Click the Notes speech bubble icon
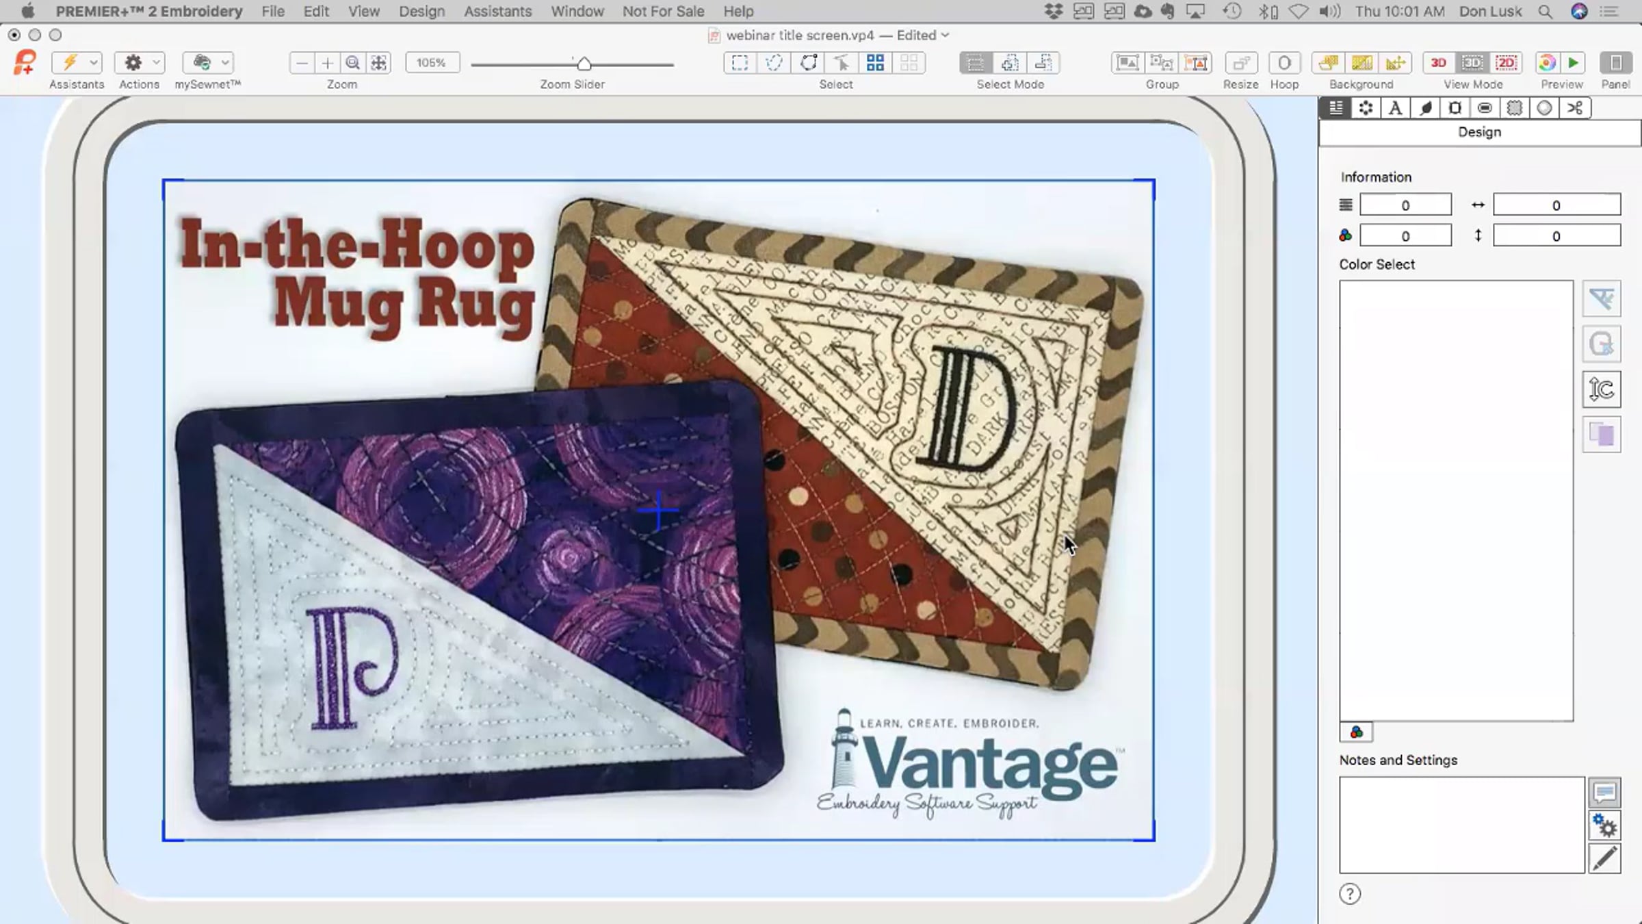The image size is (1642, 924). [1604, 793]
